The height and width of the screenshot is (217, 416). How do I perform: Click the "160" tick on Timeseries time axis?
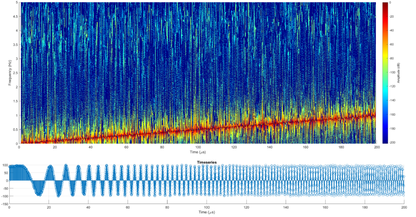pos(325,207)
